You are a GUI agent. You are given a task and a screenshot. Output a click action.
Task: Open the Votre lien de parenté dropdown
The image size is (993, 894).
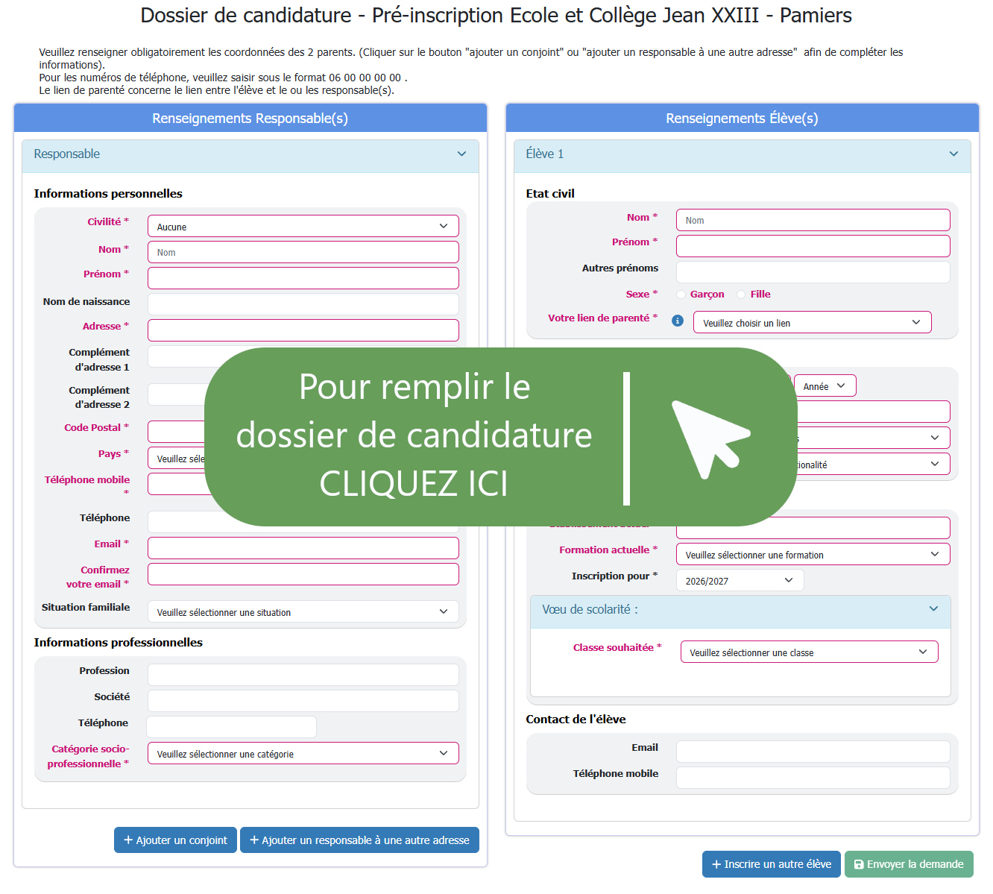(812, 323)
